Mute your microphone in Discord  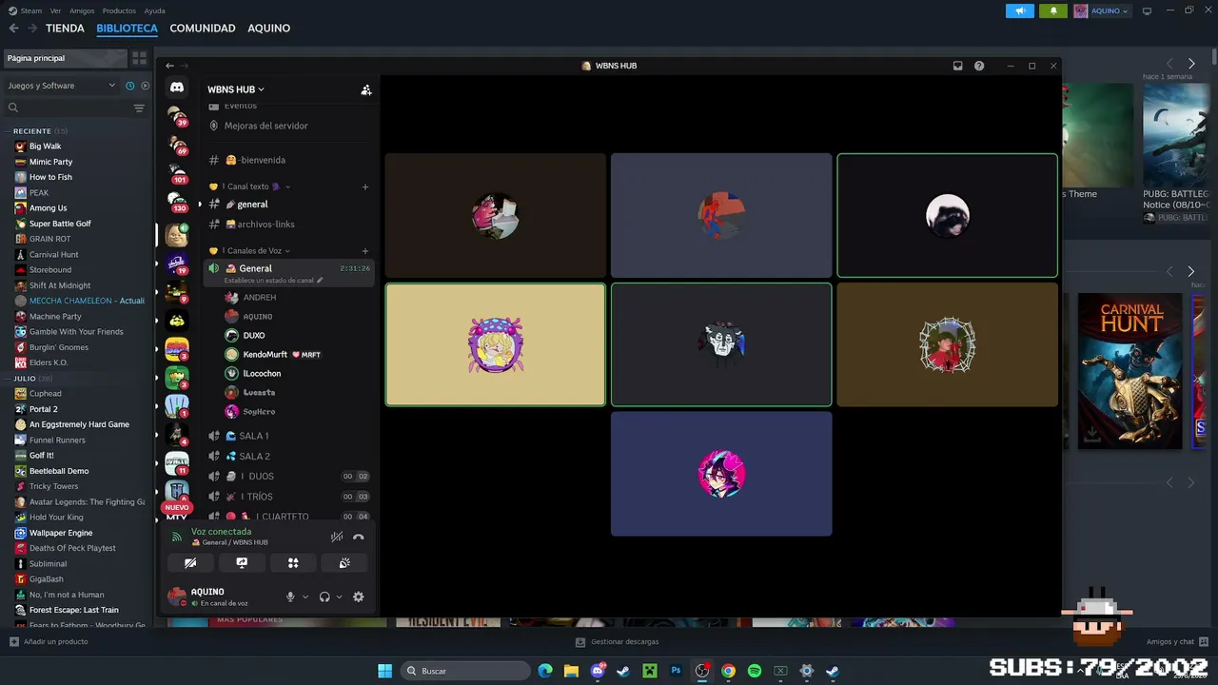coord(290,597)
